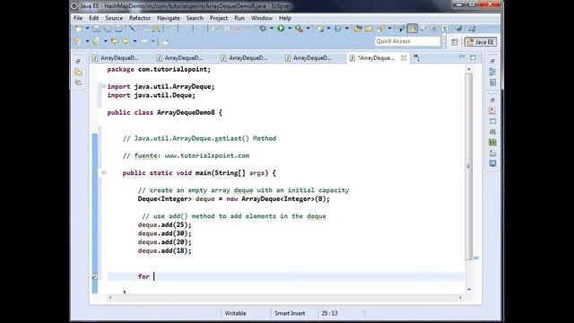The image size is (574, 323).
Task: Click the Quick Access search field
Action: point(407,41)
